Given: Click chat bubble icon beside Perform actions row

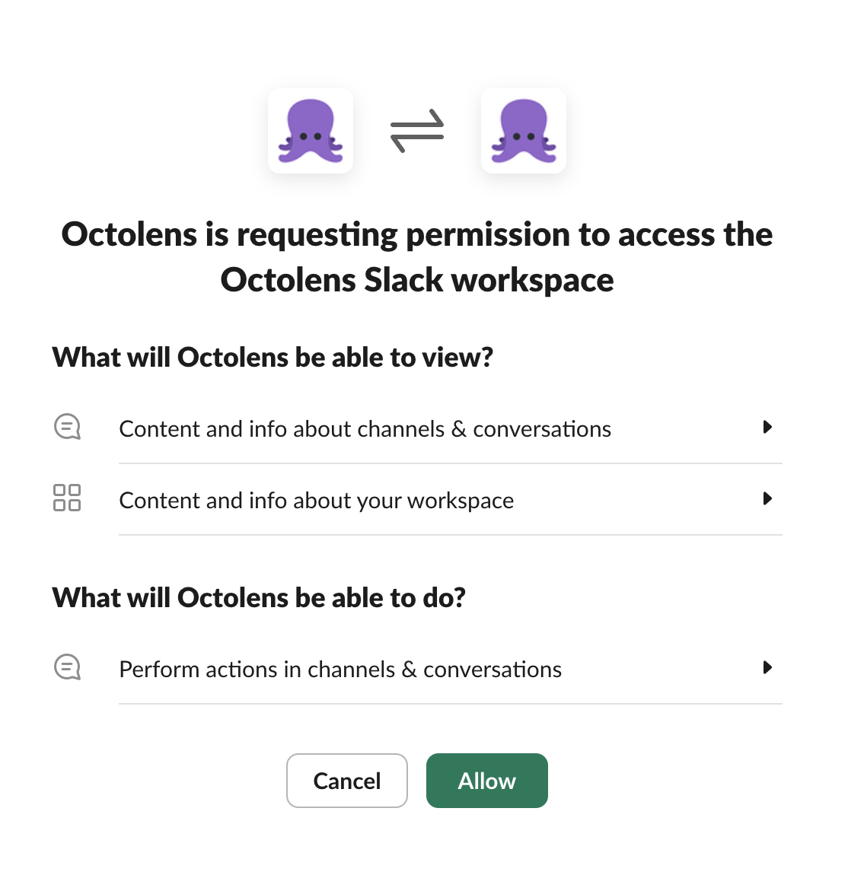Looking at the screenshot, I should point(67,667).
